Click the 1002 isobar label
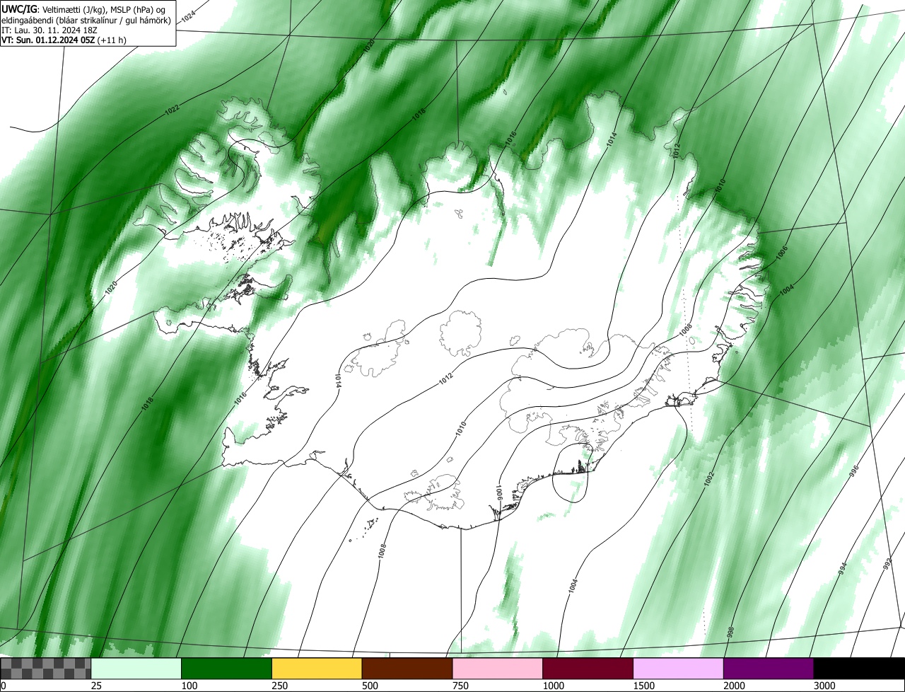The image size is (905, 692). tap(710, 478)
